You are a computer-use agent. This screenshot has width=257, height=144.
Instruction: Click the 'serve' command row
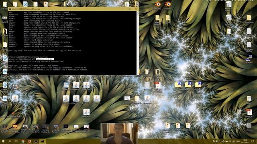pyautogui.click(x=31, y=40)
